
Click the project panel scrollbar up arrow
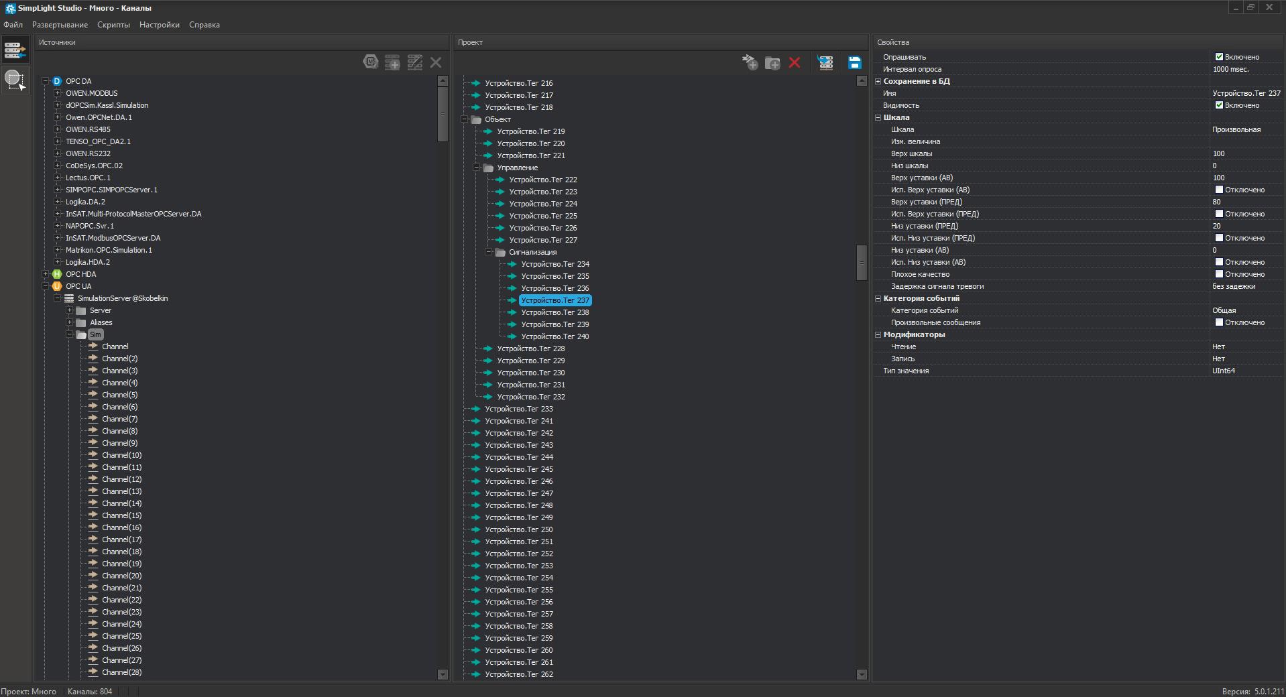862,81
